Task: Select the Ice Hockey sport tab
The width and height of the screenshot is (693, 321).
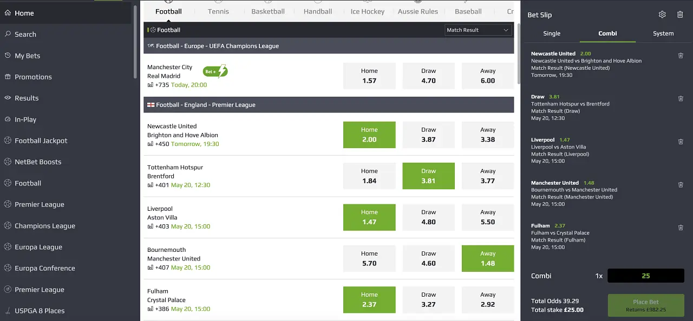Action: [368, 11]
